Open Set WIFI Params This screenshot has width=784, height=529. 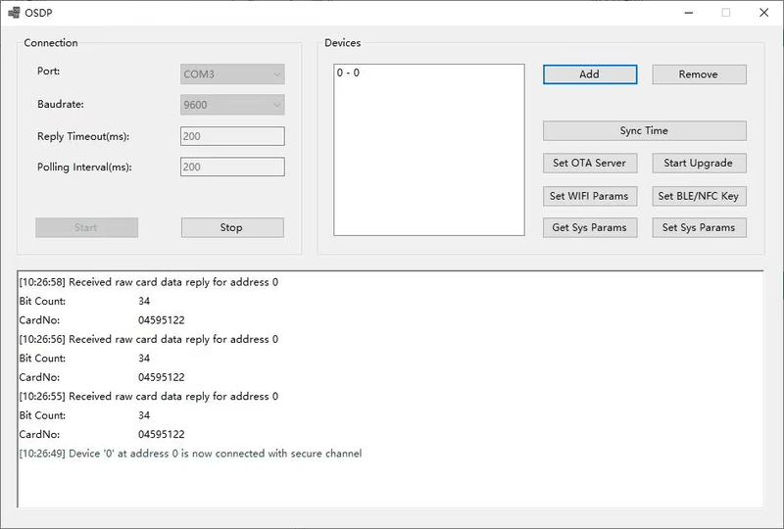tap(590, 196)
